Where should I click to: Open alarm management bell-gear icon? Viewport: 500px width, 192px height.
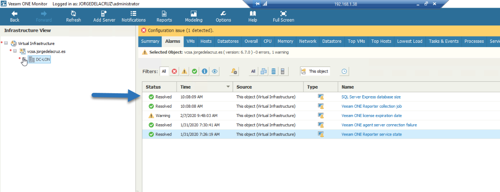[x=234, y=72]
